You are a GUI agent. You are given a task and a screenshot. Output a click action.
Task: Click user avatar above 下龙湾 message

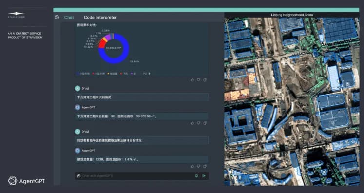click(77, 88)
